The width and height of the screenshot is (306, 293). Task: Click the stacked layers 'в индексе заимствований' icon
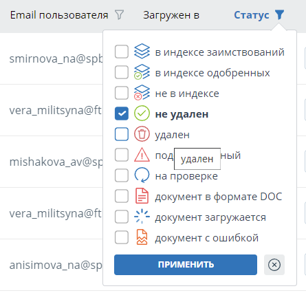tap(142, 51)
